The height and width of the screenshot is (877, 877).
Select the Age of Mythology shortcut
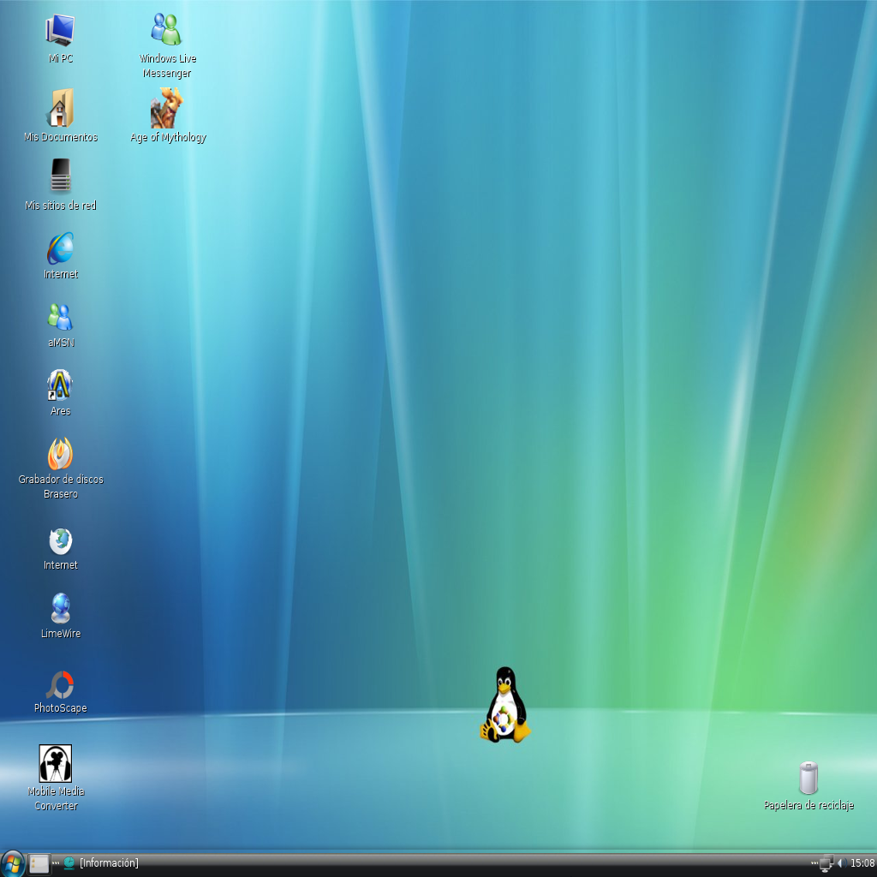point(167,109)
